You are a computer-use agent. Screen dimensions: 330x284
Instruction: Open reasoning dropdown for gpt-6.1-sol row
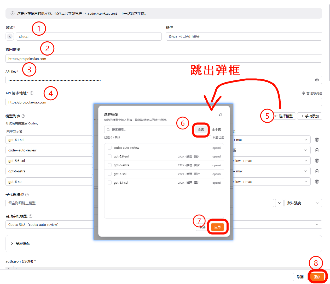(x=306, y=140)
